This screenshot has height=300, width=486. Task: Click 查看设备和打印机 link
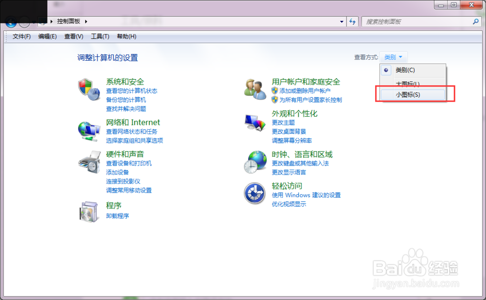(129, 163)
